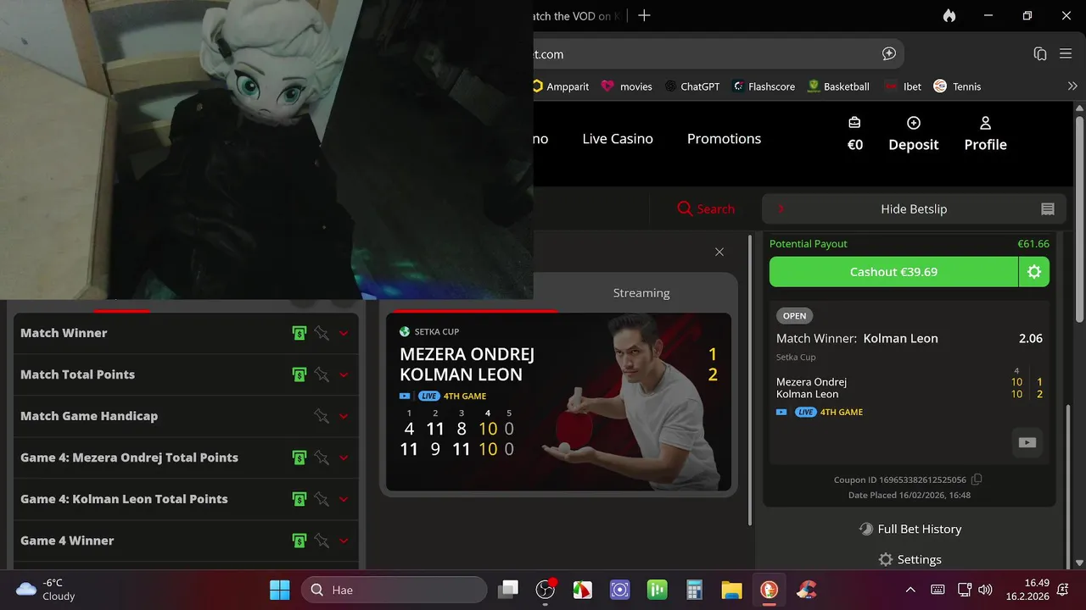Open cashout settings gear
1086x610 pixels.
[x=1034, y=272]
